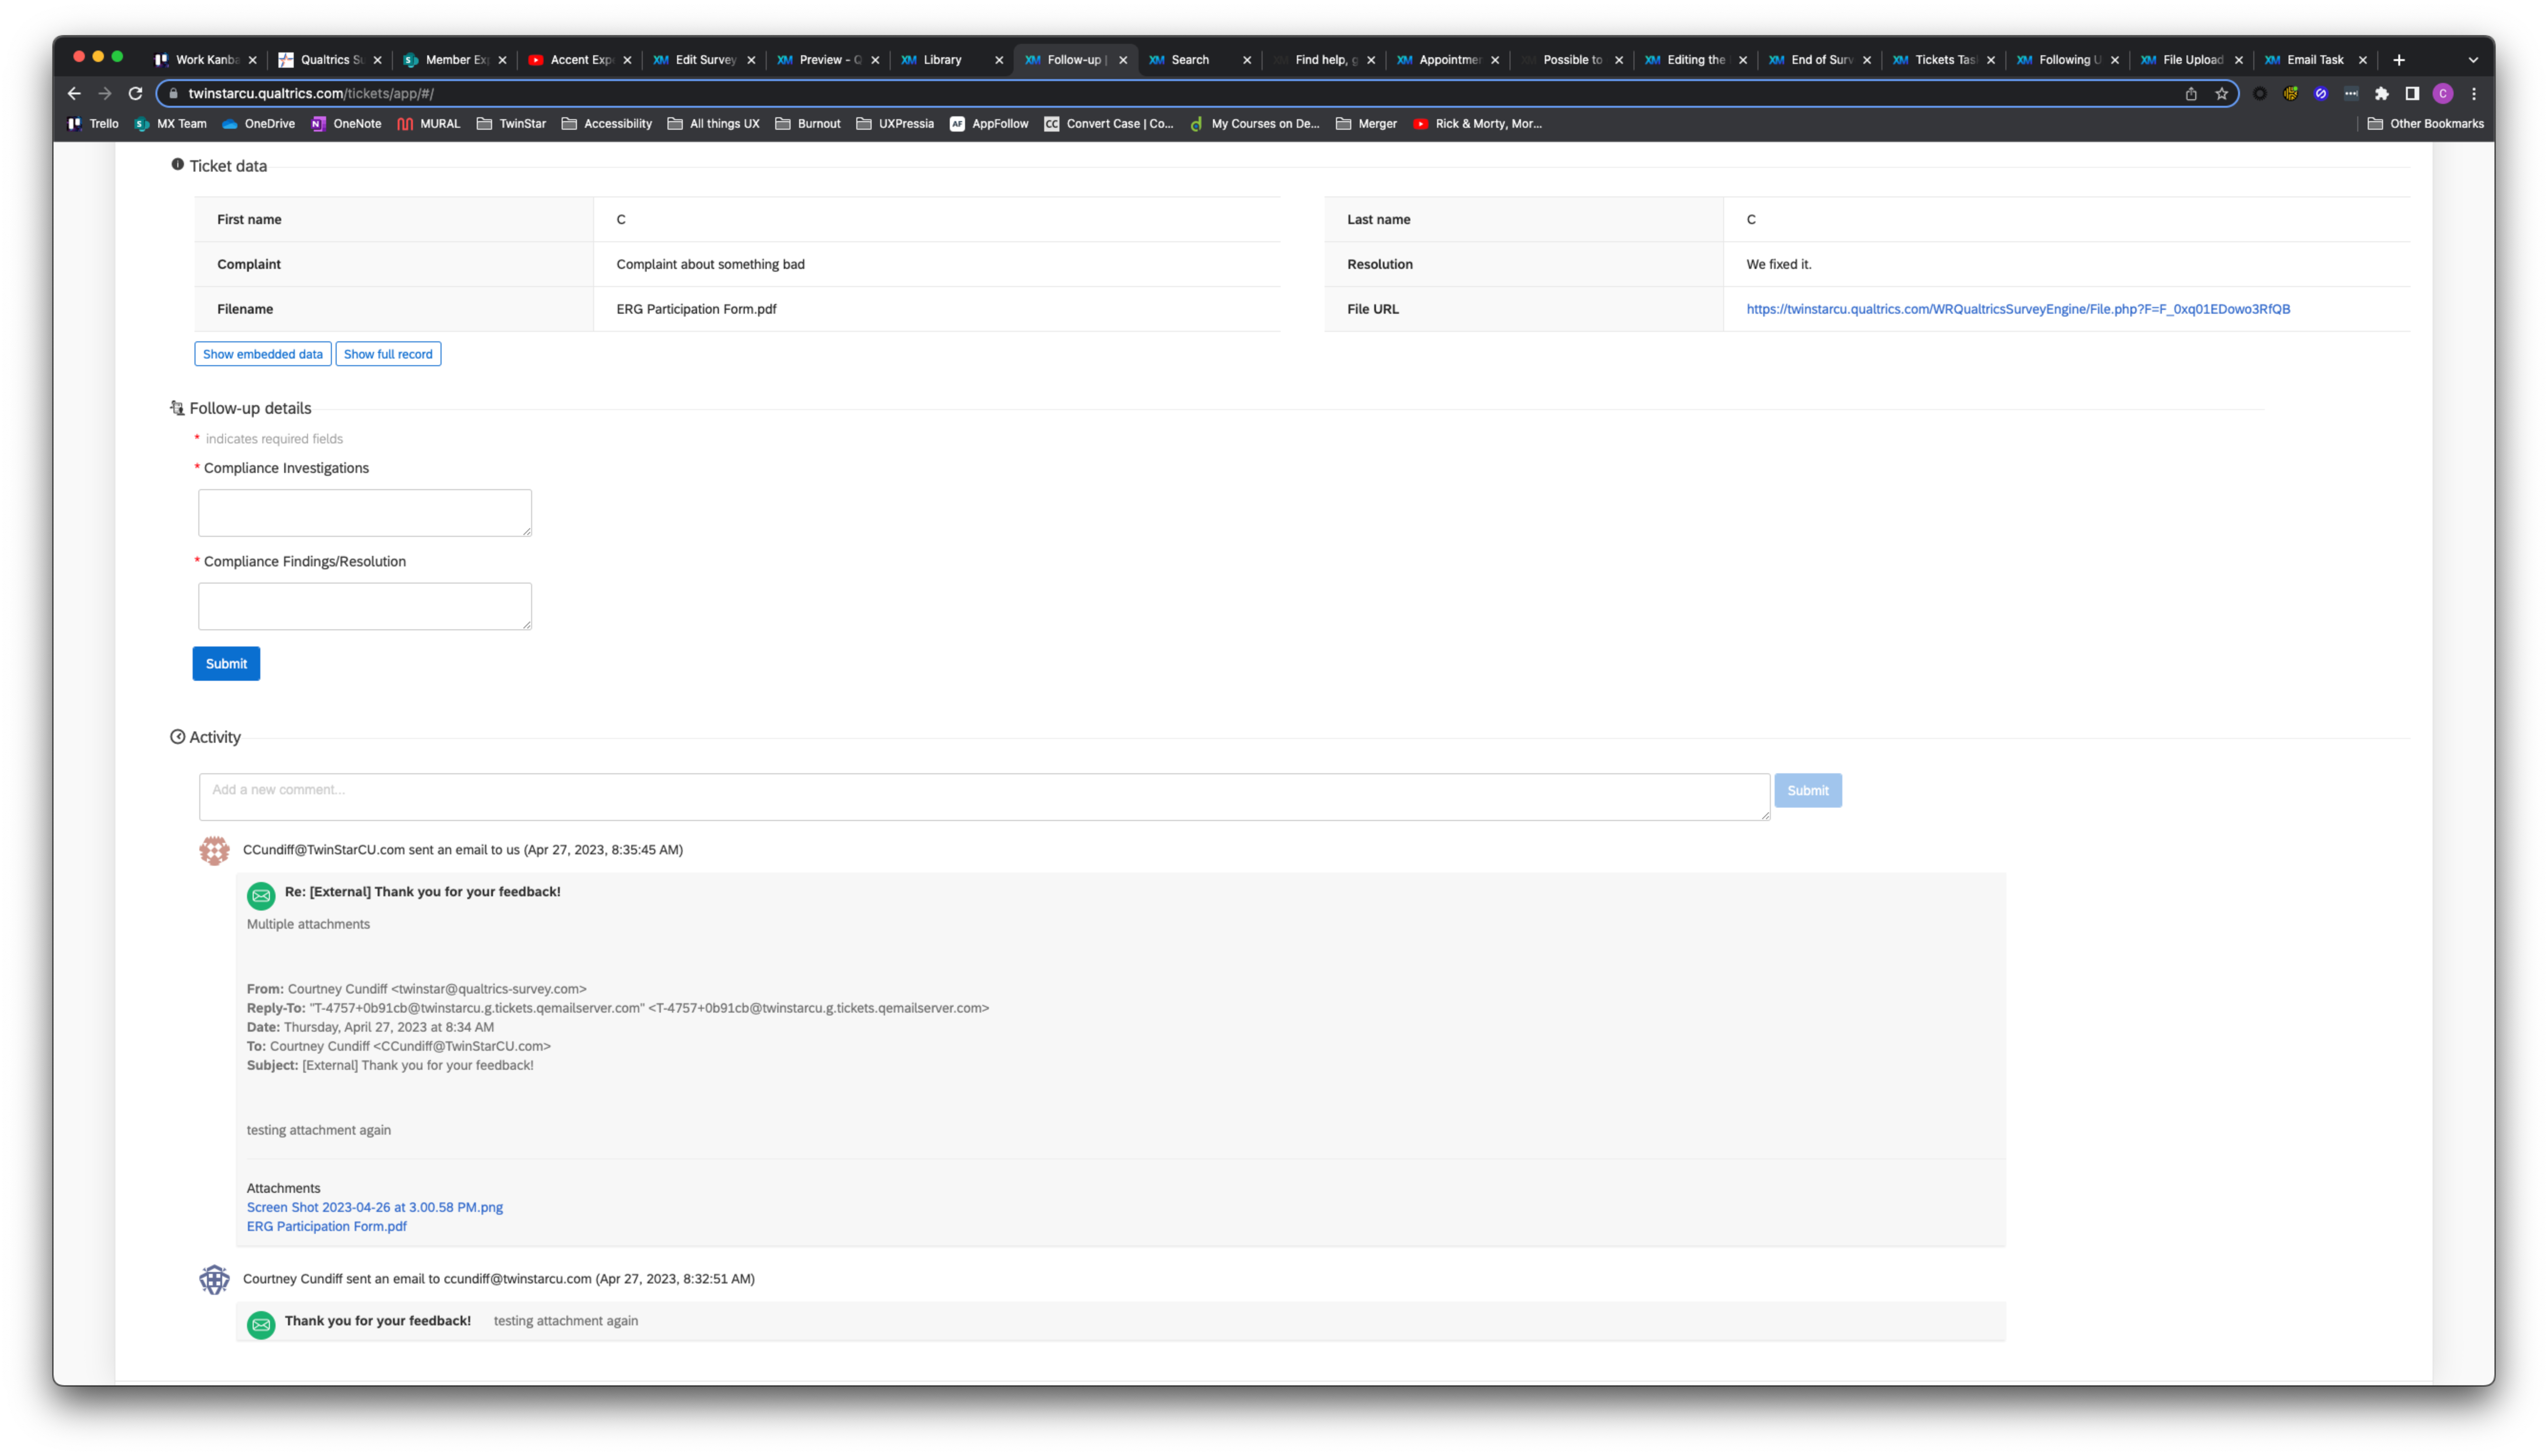Open the Convert Case bookmark
The width and height of the screenshot is (2548, 1456).
pos(1108,123)
